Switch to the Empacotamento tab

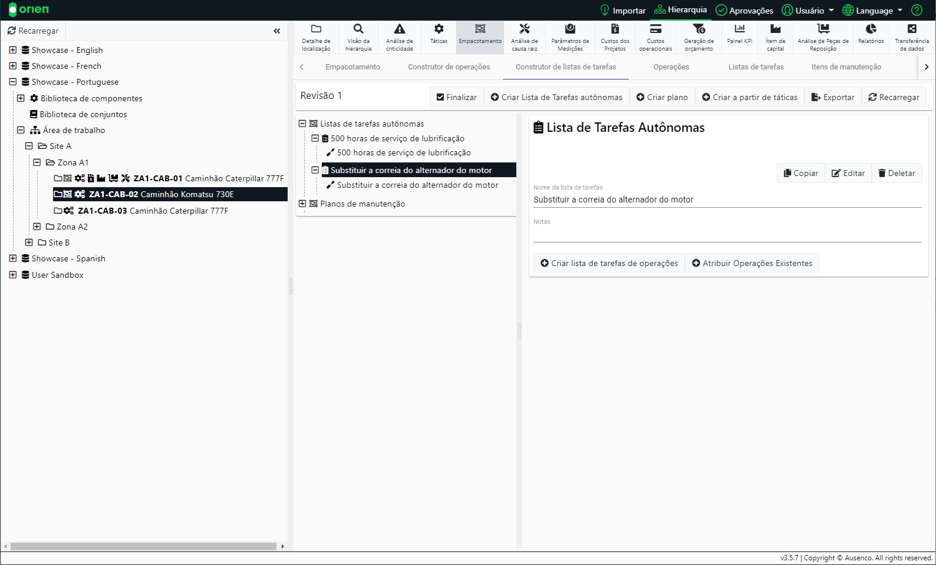(x=353, y=67)
